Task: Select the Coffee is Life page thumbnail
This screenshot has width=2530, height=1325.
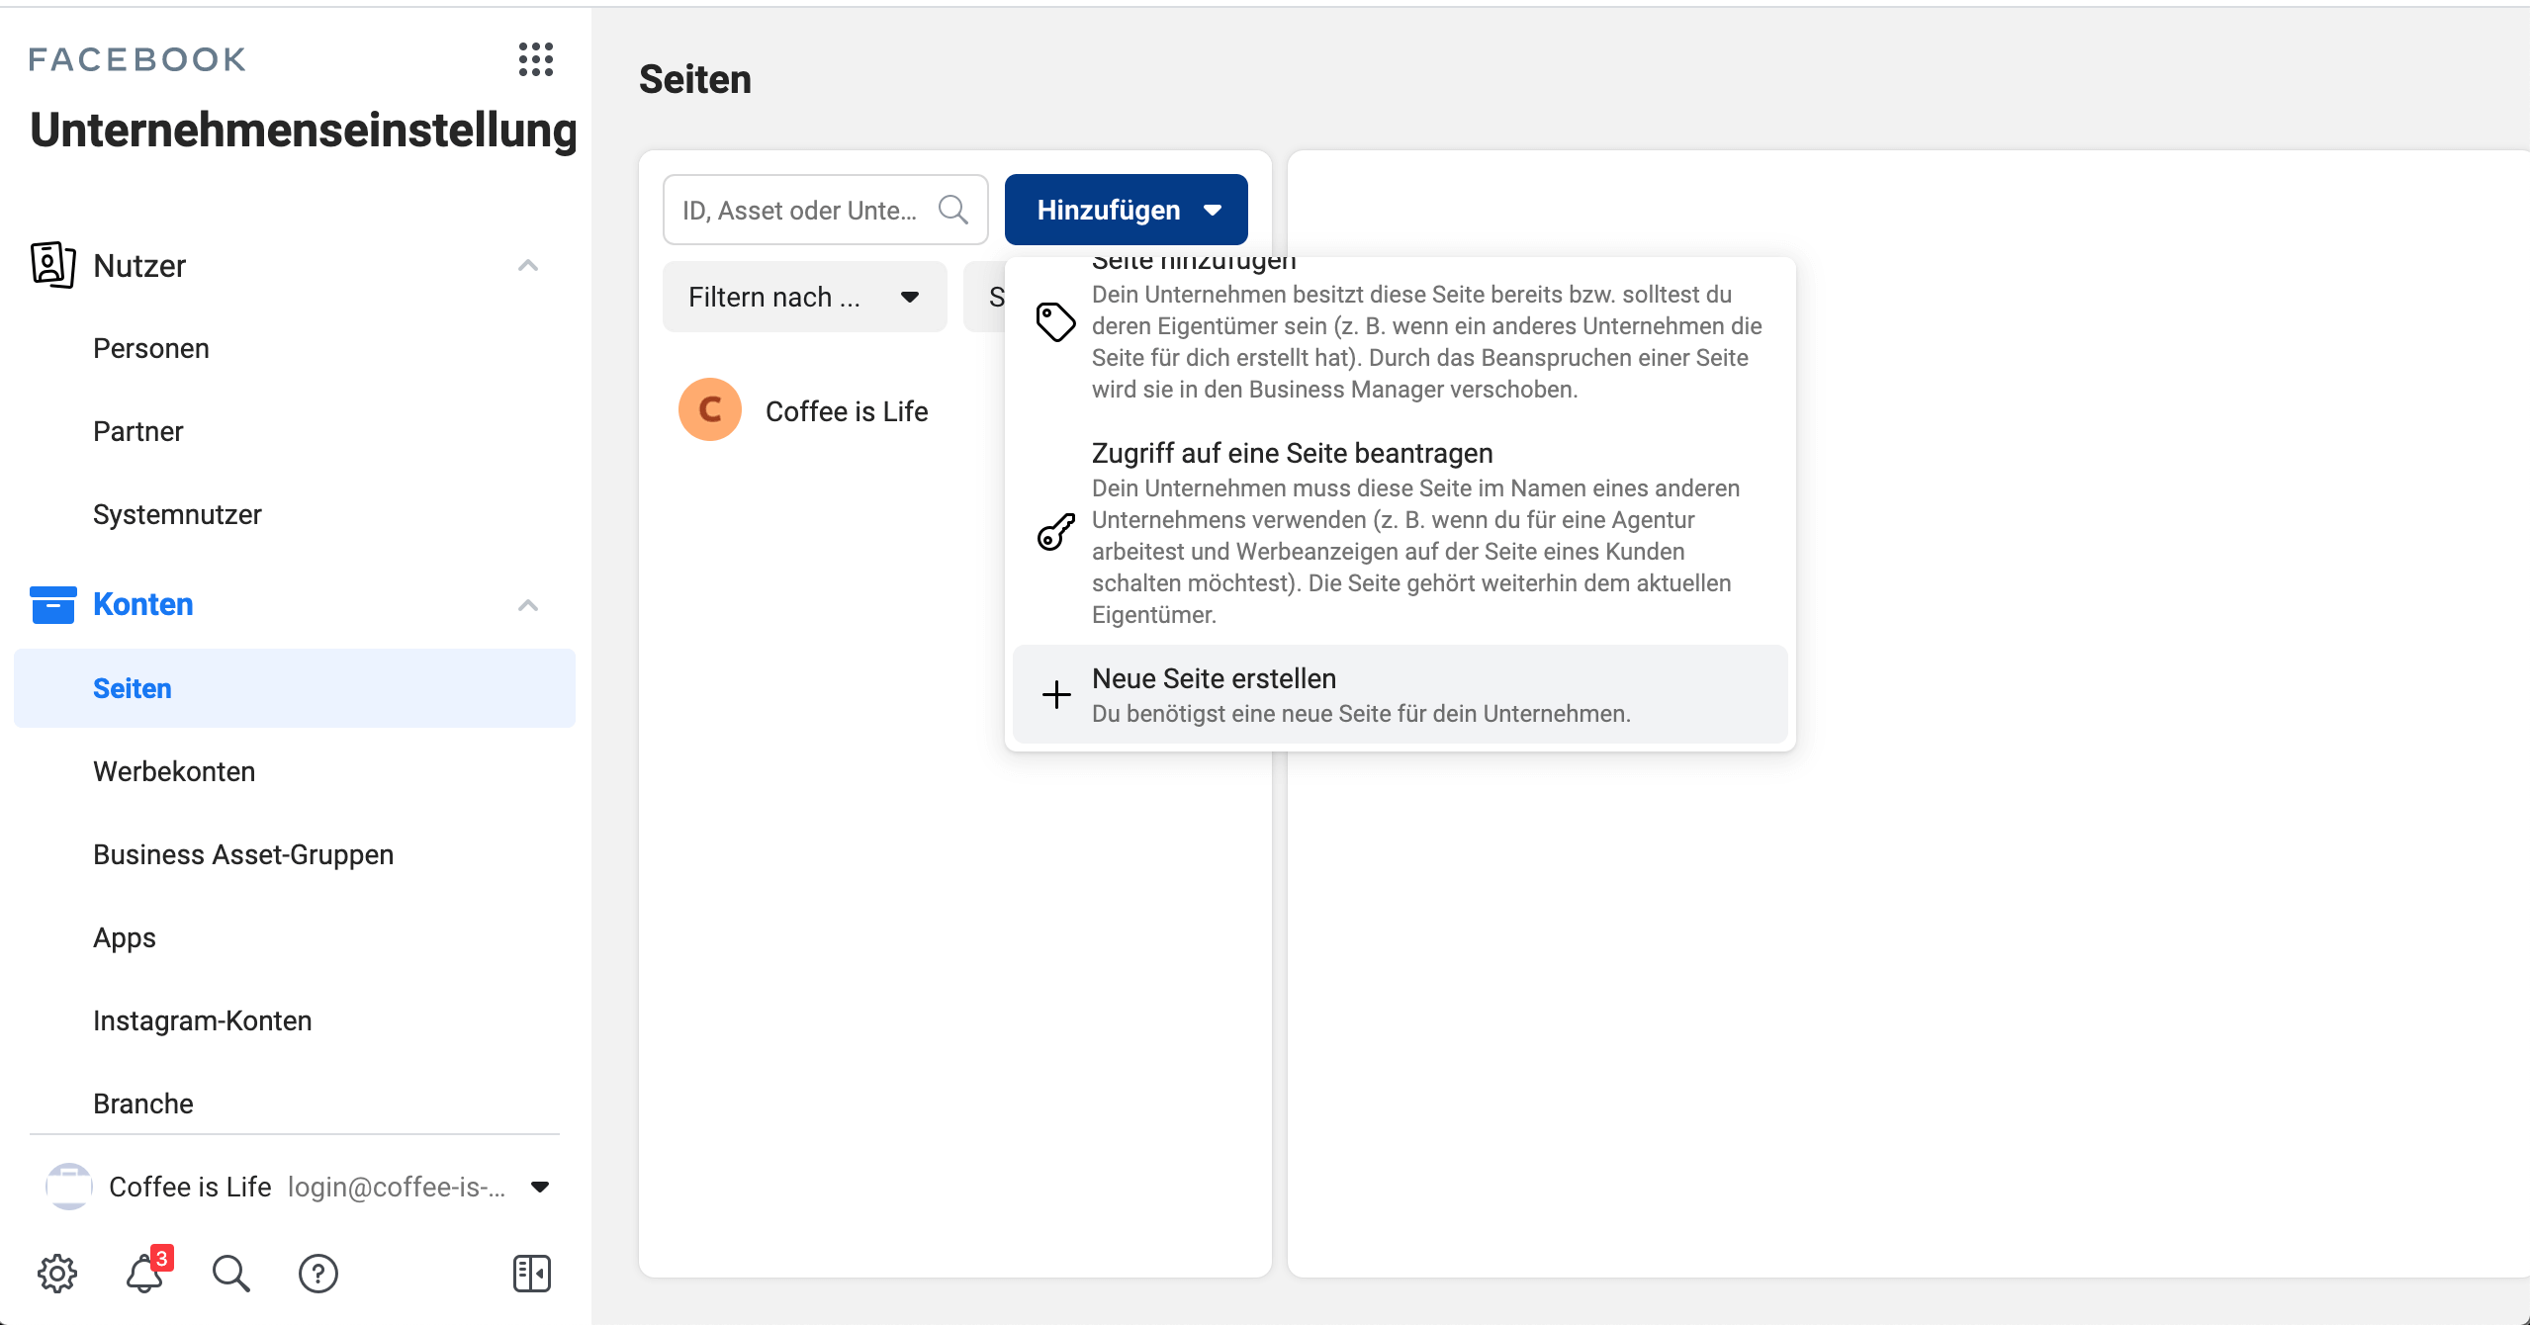Action: point(709,408)
